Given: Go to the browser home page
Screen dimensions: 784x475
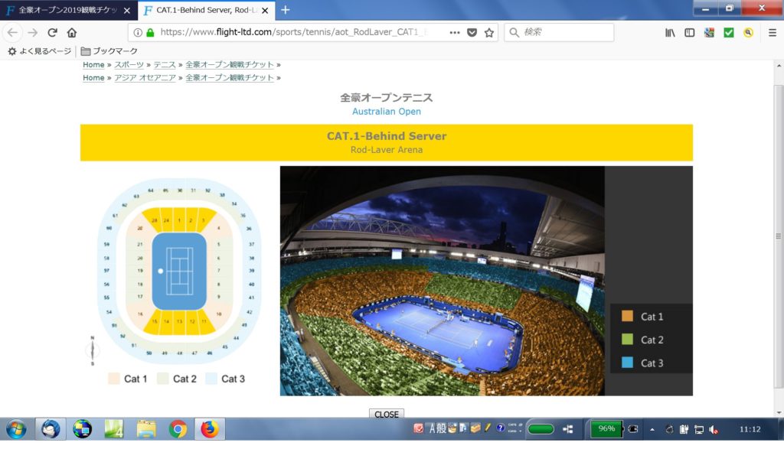Looking at the screenshot, I should pyautogui.click(x=72, y=33).
